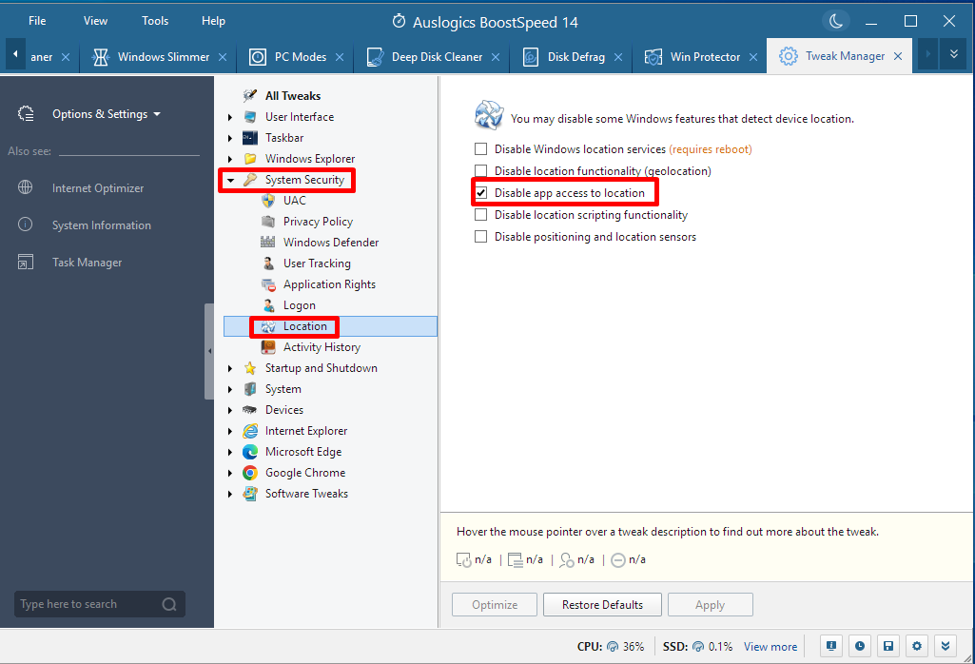Check Disable positioning and location sensors
The height and width of the screenshot is (664, 975).
click(x=480, y=236)
